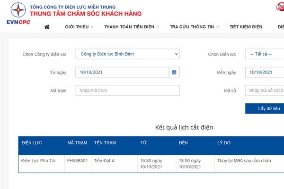Click the ĐIỆN LỰC column header

(x=32, y=143)
